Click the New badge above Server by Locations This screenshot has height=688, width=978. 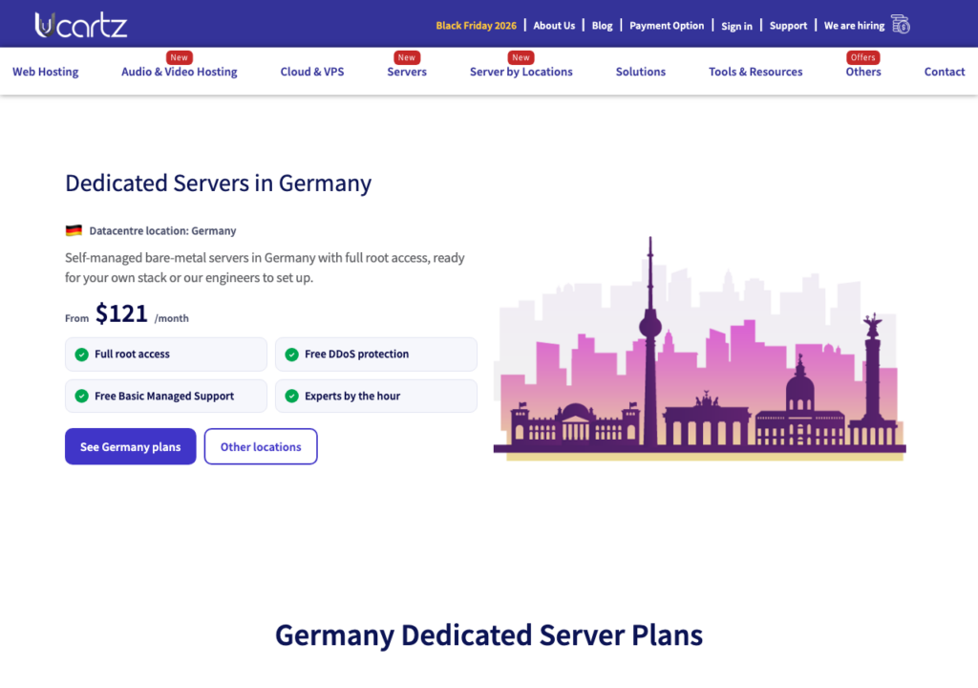pos(521,57)
